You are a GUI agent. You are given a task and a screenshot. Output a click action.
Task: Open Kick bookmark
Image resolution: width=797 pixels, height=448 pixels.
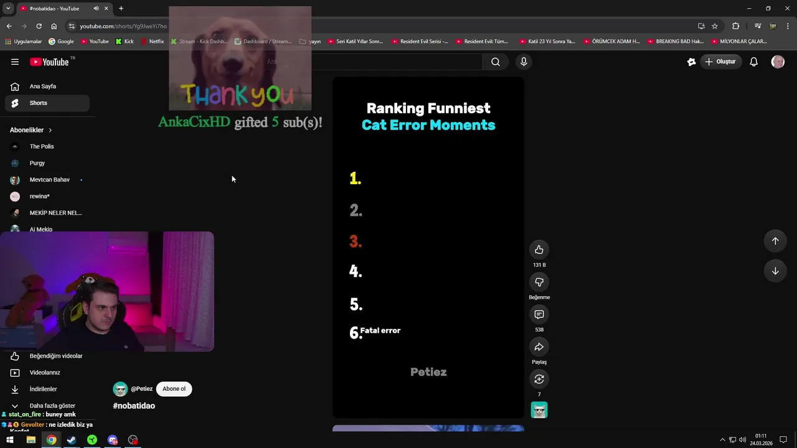point(125,42)
